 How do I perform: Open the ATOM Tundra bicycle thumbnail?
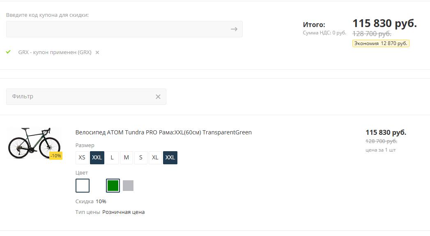click(34, 143)
